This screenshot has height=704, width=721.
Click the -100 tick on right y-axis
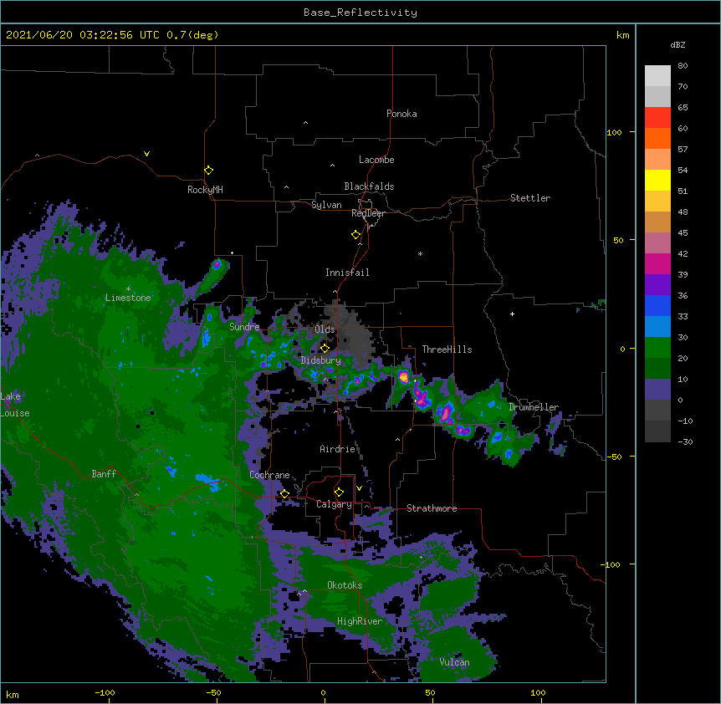click(x=611, y=564)
